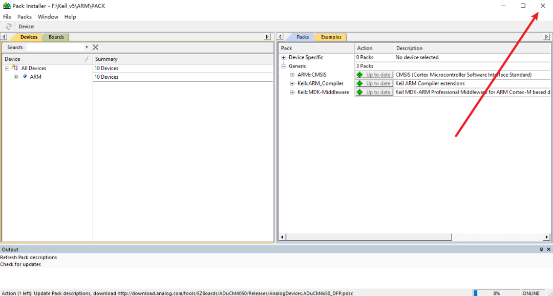This screenshot has height=296, width=553.
Task: Open the Search dropdown arrow
Action: pos(87,47)
